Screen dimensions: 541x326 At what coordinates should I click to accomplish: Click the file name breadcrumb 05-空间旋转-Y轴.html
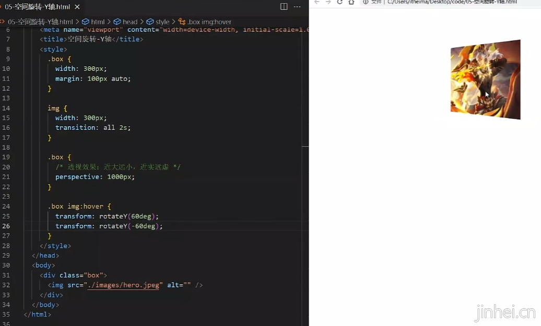[40, 22]
